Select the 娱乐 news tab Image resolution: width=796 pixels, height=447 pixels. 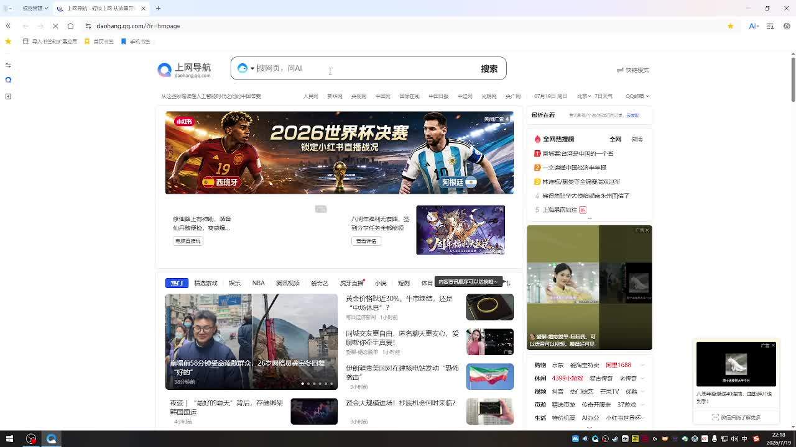(234, 283)
